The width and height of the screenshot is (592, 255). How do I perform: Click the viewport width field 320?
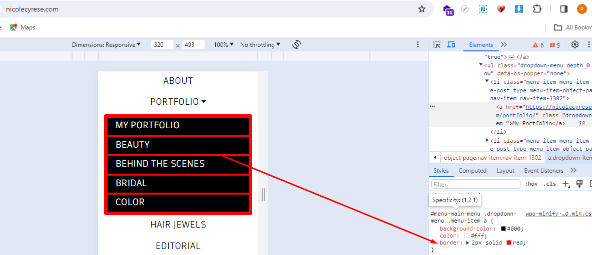click(x=162, y=44)
